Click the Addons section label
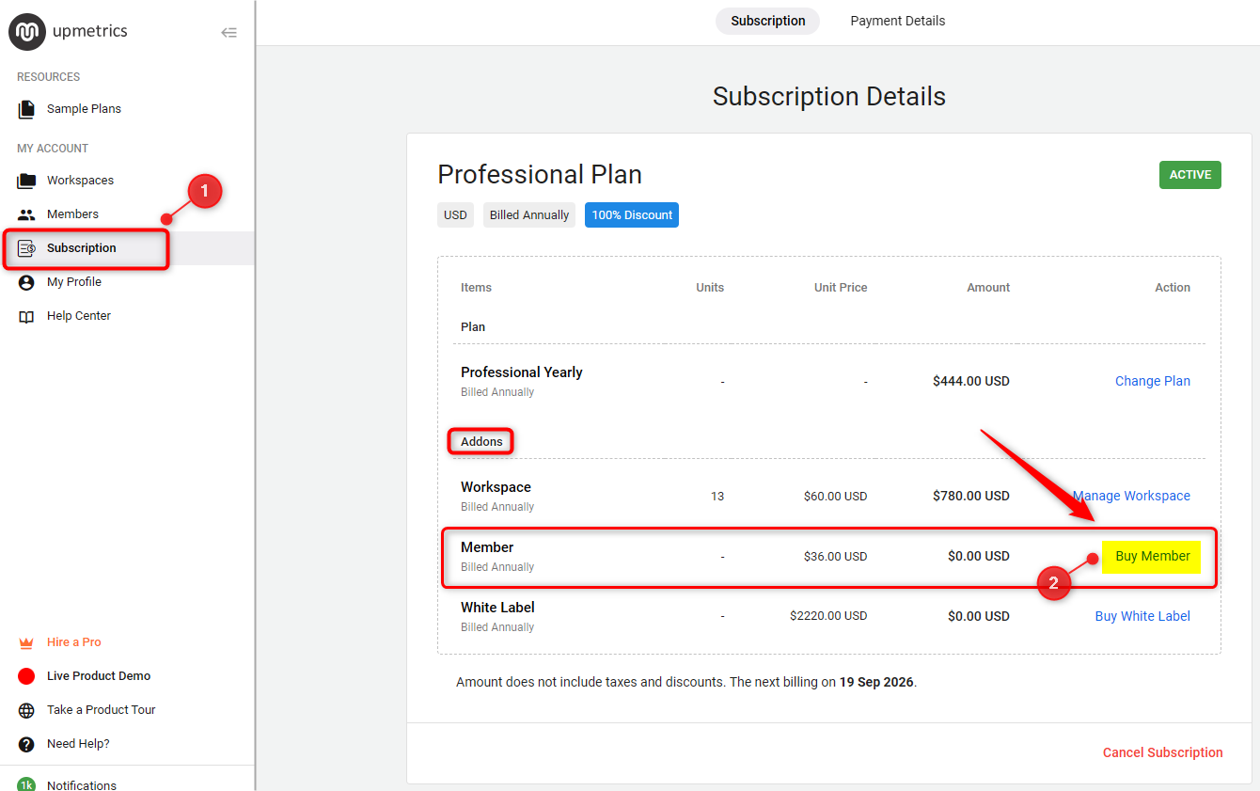Viewport: 1260px width, 791px height. tap(481, 441)
